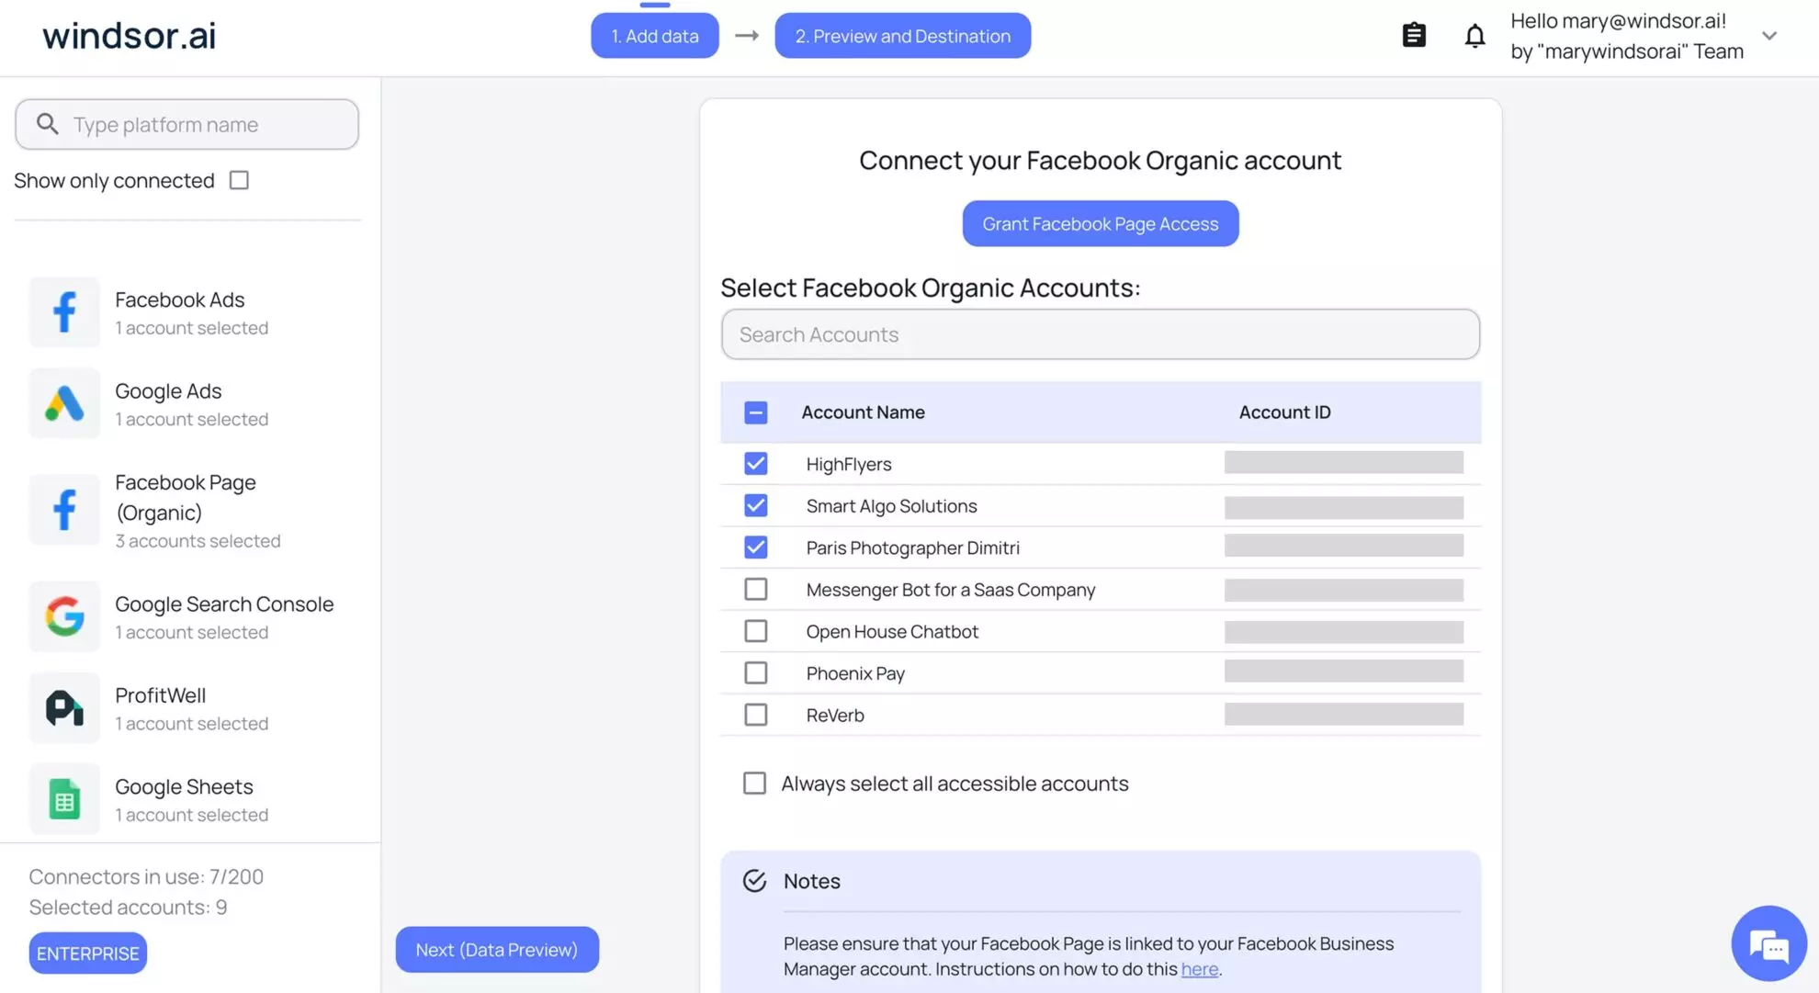The width and height of the screenshot is (1819, 993).
Task: Launch the chat support bubble
Action: pos(1768,943)
